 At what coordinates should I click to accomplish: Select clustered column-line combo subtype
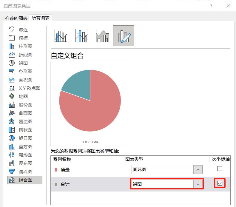61,36
